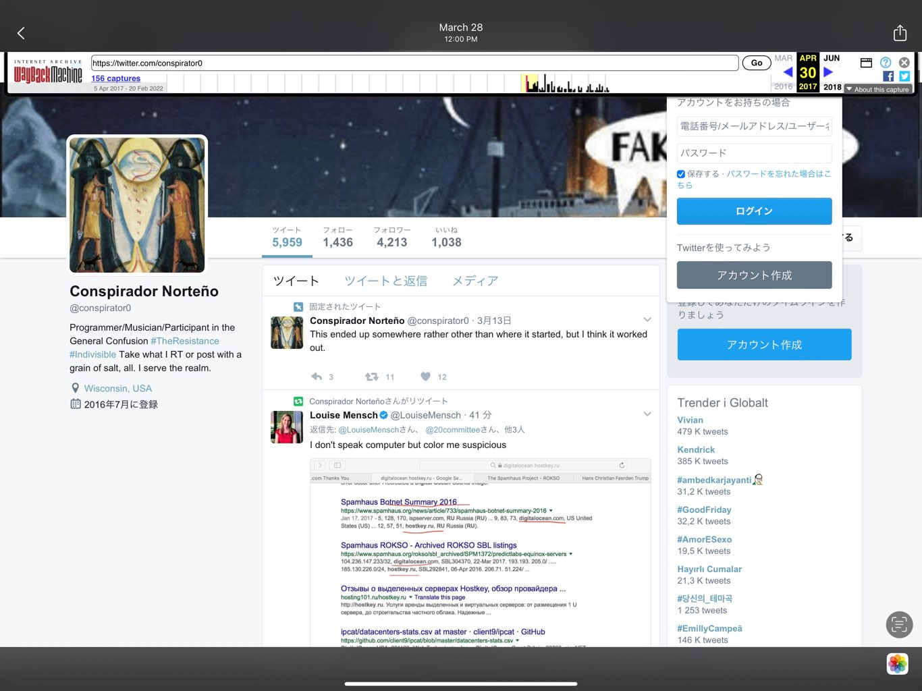This screenshot has height=691, width=922.
Task: Open the ツイート 5,959 stat
Action: [x=287, y=238]
